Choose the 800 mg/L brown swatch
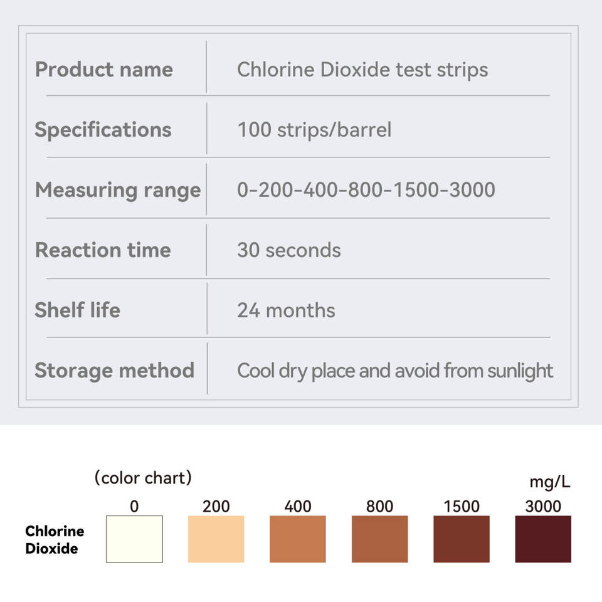The width and height of the screenshot is (602, 602). [379, 539]
